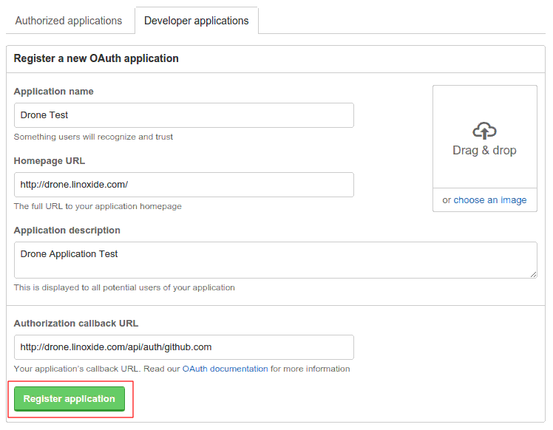Image resolution: width=553 pixels, height=430 pixels.
Task: Select the Developer applications tab
Action: (196, 21)
